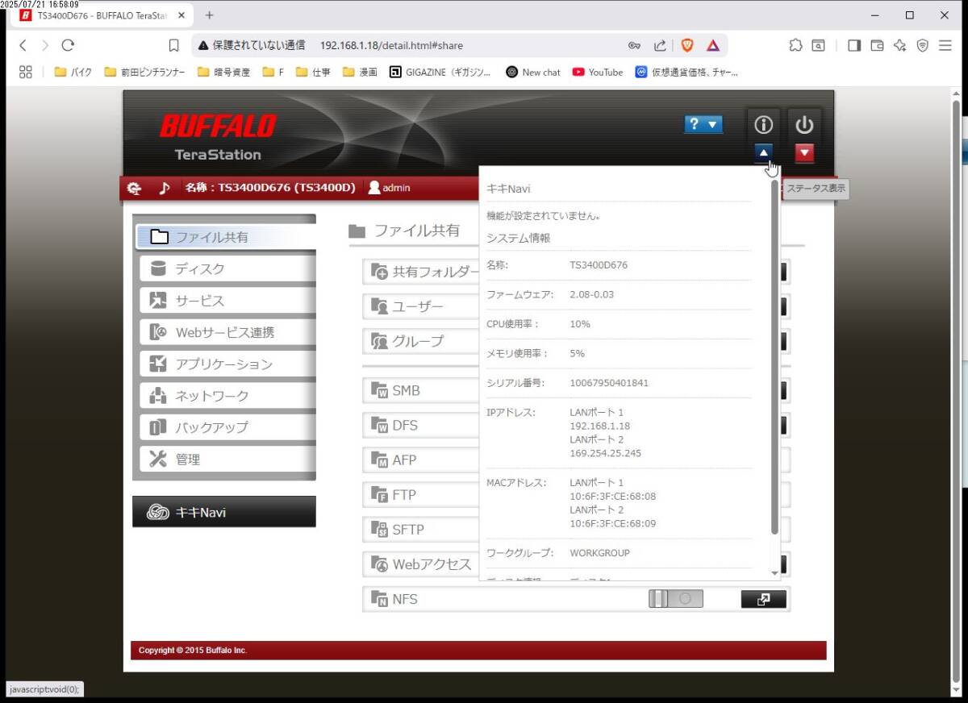Toggle the NFS service switch

click(676, 599)
